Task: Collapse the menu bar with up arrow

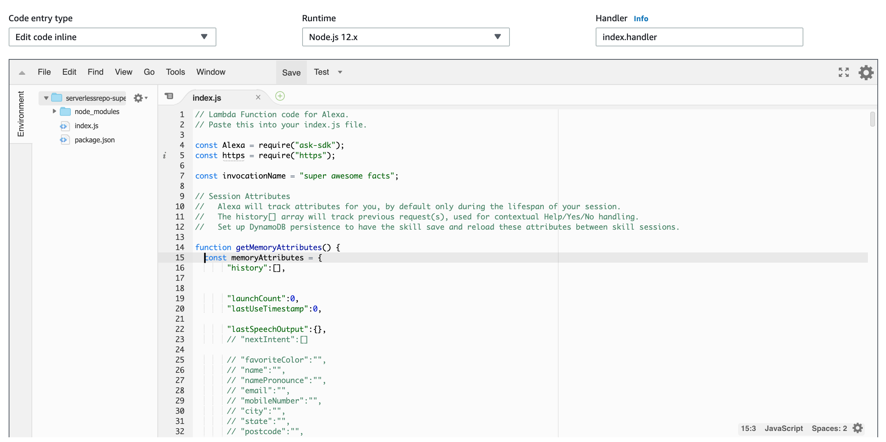Action: pyautogui.click(x=22, y=72)
